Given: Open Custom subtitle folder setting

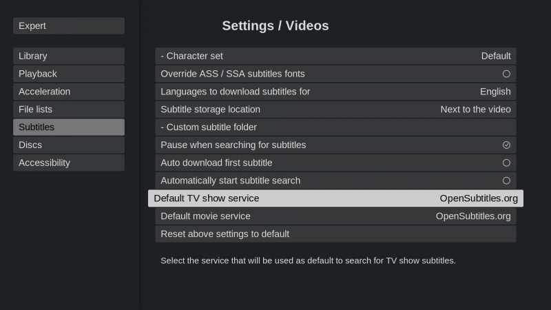Looking at the screenshot, I should pos(335,127).
